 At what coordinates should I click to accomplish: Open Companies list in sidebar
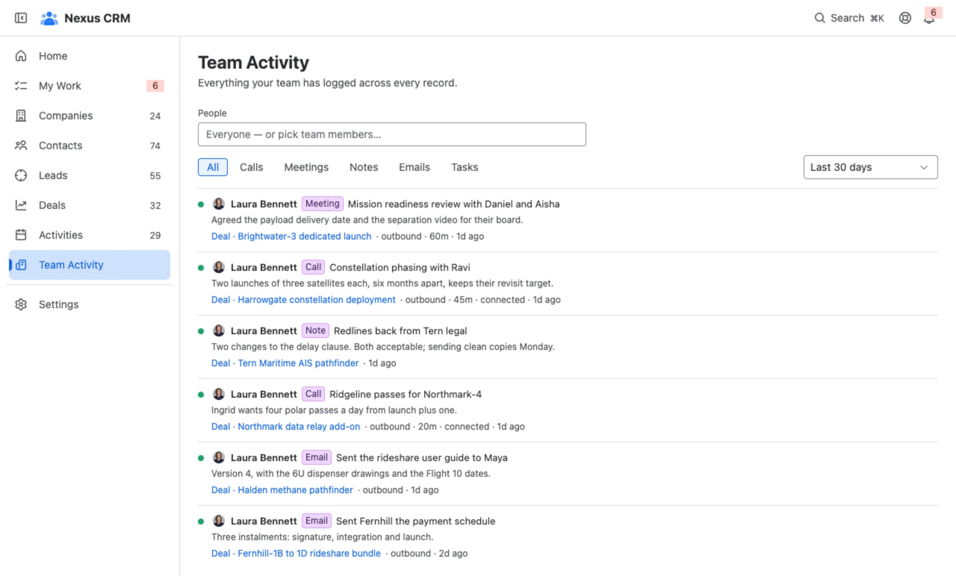coord(90,116)
